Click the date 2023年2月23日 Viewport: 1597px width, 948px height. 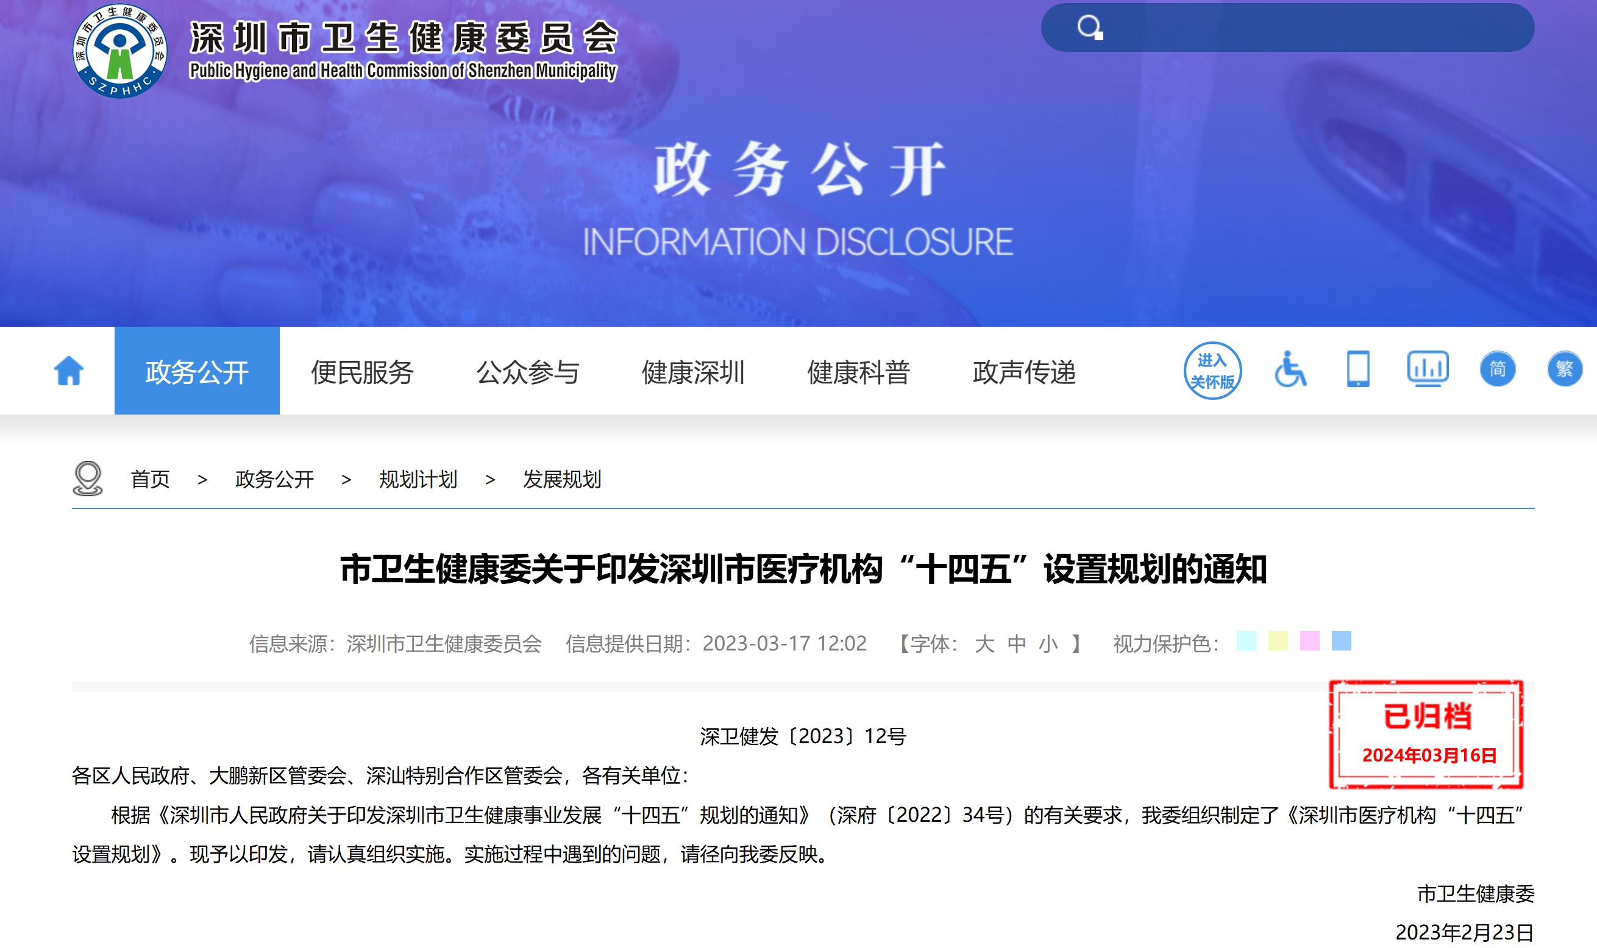(1465, 933)
